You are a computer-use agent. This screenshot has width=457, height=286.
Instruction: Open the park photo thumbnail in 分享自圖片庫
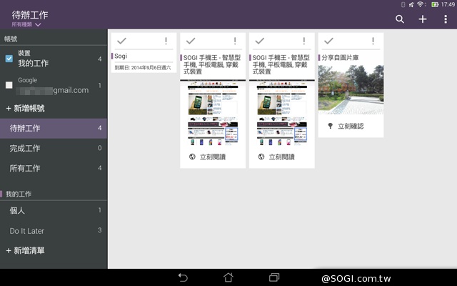click(x=351, y=89)
